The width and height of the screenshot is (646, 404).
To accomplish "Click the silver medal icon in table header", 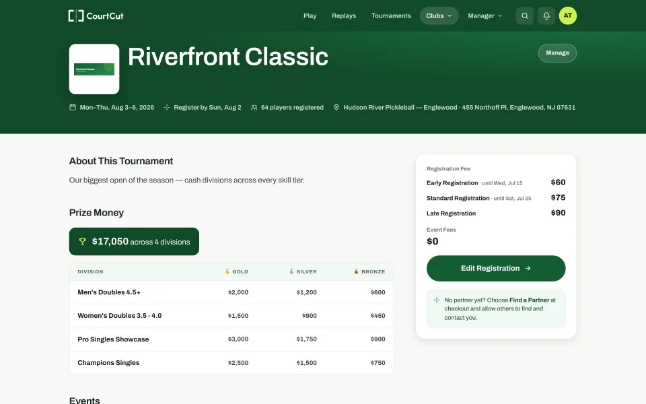I will click(x=291, y=271).
